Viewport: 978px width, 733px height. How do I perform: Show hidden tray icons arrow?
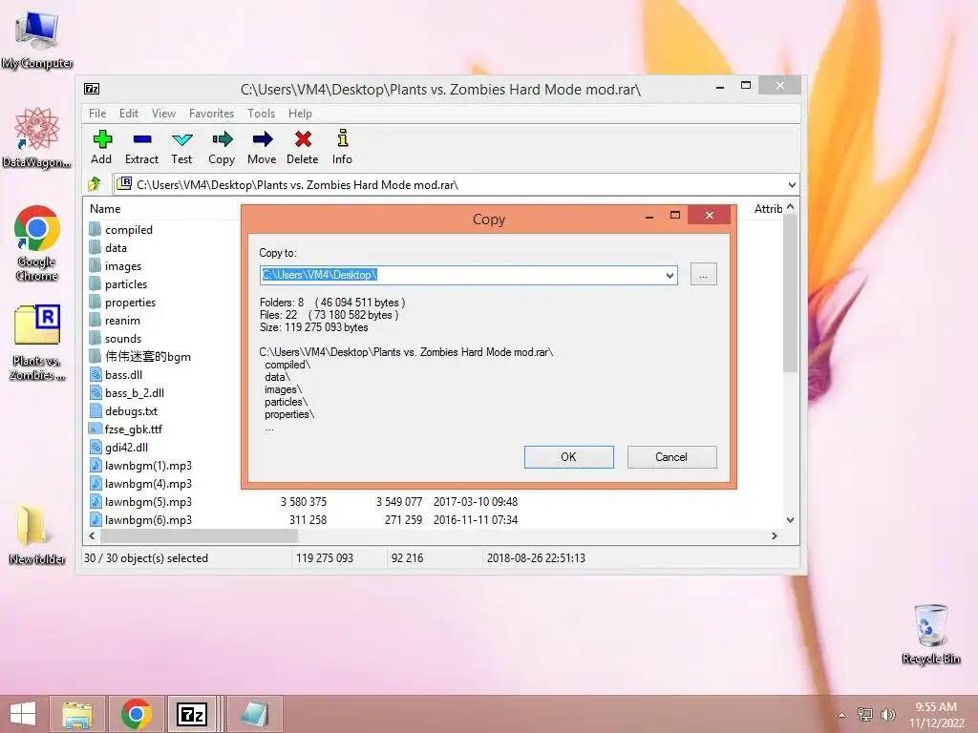pyautogui.click(x=842, y=715)
